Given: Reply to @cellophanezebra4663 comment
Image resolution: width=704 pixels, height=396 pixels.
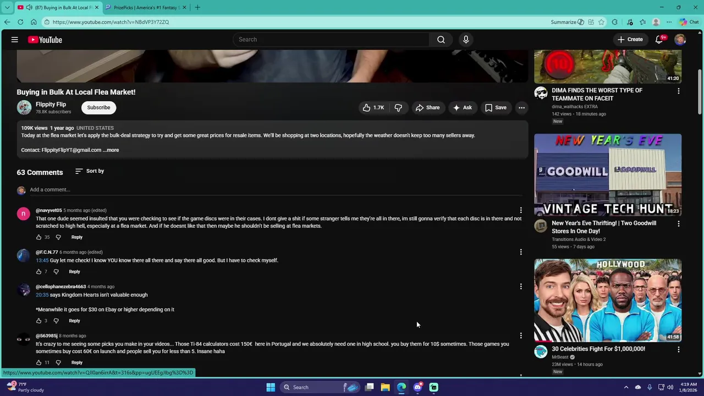Looking at the screenshot, I should coord(74,321).
